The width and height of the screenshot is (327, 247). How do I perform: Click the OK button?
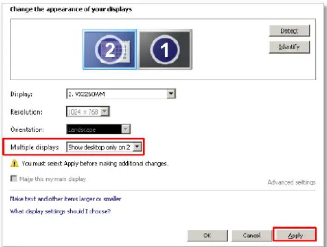208,236
